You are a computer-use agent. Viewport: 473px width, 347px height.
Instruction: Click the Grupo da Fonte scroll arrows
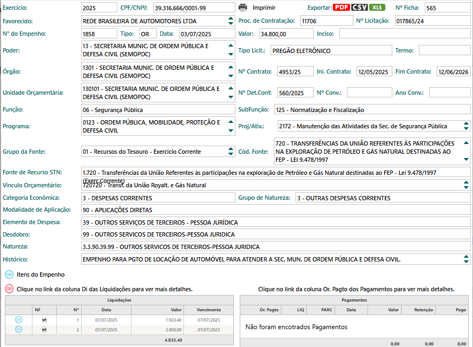[x=231, y=152]
